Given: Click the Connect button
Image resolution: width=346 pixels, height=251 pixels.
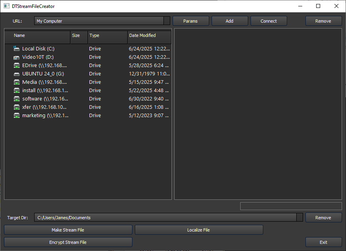Looking at the screenshot, I should click(x=269, y=21).
